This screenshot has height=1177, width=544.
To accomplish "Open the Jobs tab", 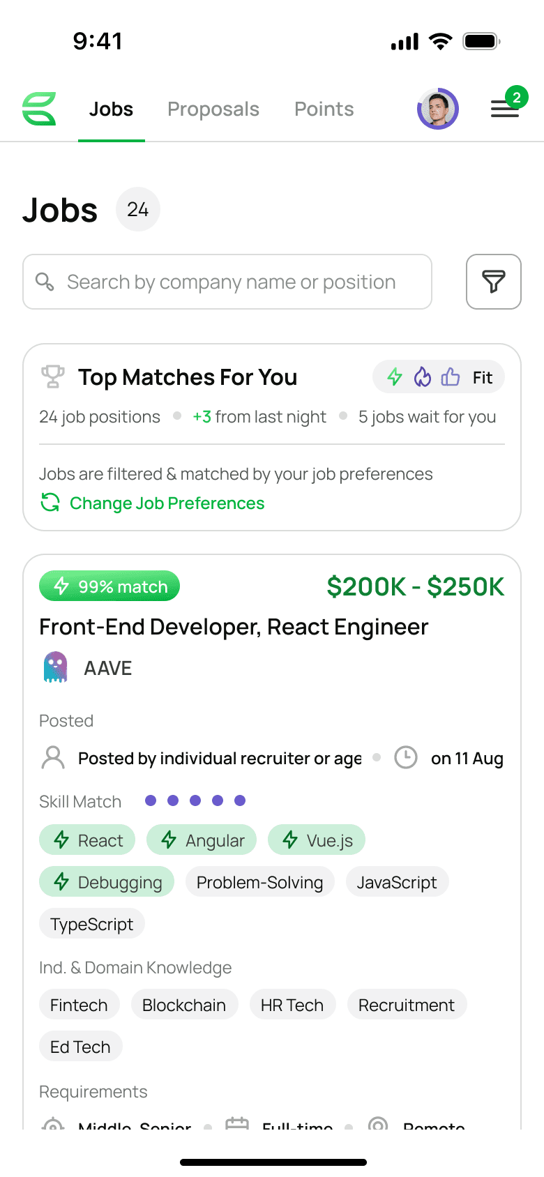I will coord(111,109).
